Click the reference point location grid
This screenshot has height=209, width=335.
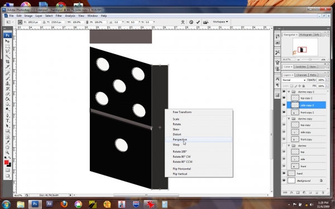tap(20, 22)
